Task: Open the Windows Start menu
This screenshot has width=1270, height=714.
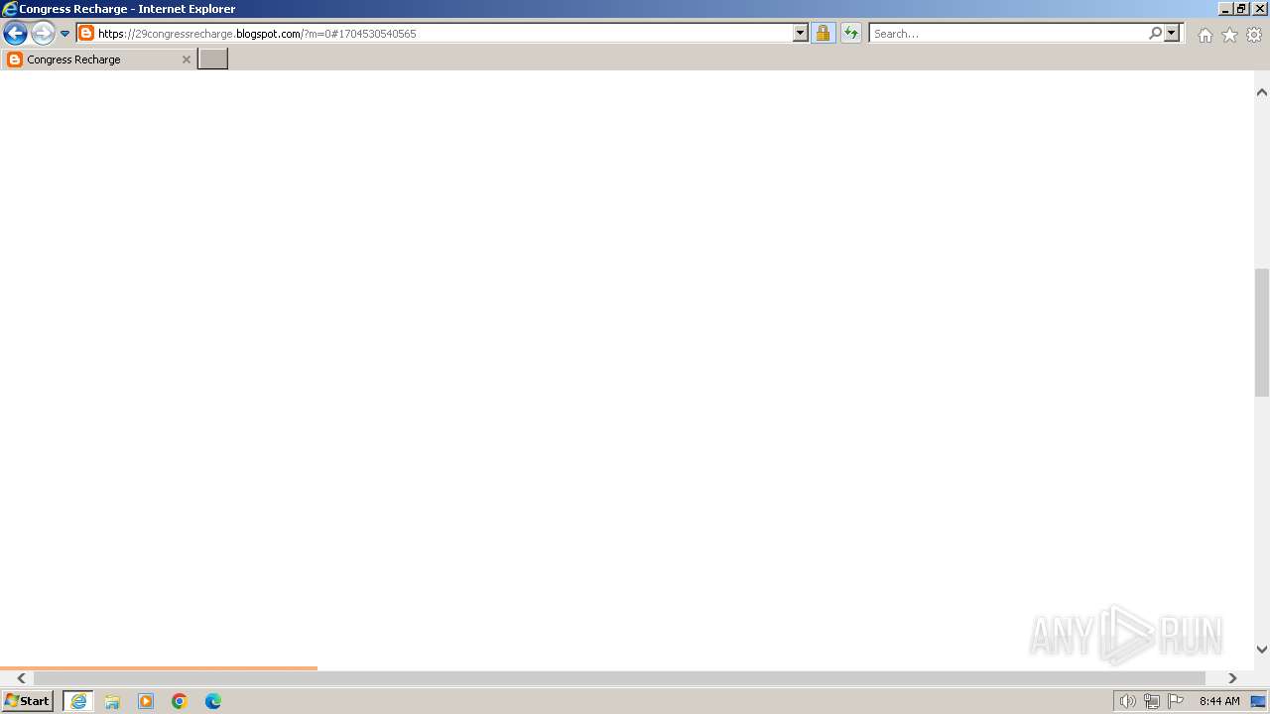Action: coord(28,701)
